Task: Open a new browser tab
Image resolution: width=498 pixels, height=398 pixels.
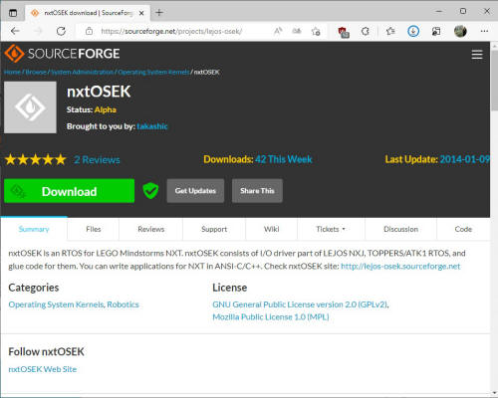Action: (x=159, y=13)
